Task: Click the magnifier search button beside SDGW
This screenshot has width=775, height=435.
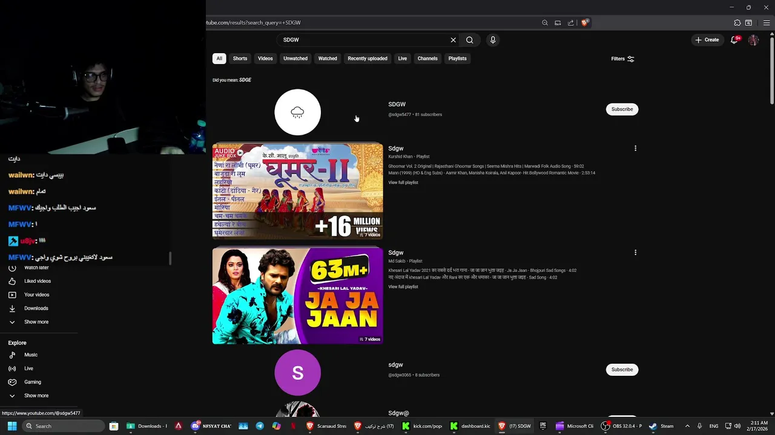Action: (469, 40)
